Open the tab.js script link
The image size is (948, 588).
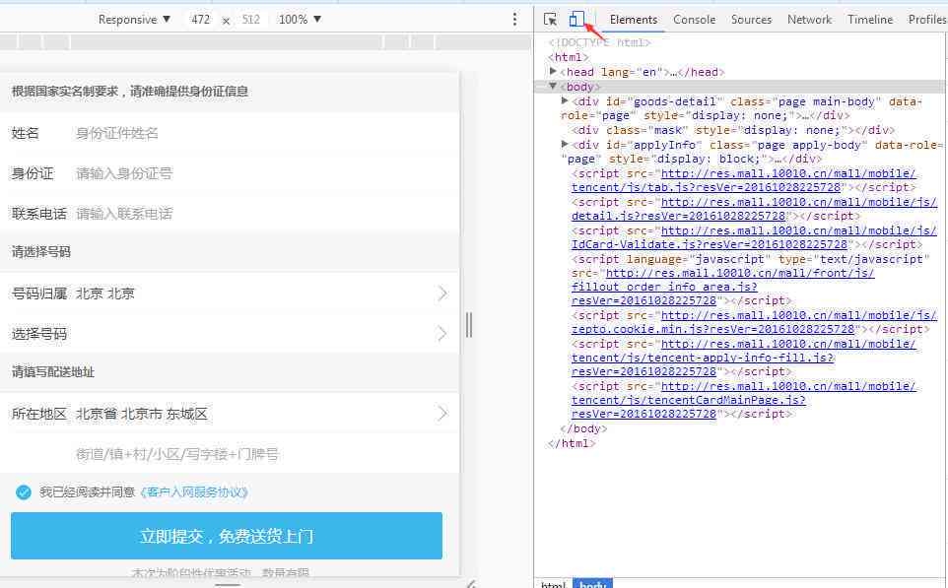[x=744, y=180]
